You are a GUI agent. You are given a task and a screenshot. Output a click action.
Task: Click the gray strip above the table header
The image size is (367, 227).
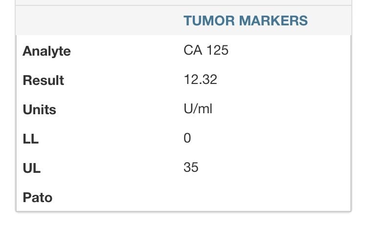coord(183,2)
